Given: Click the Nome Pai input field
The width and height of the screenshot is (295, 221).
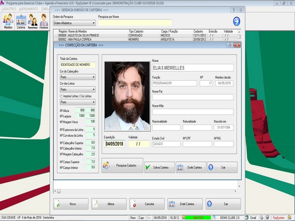Looking at the screenshot, I should pyautogui.click(x=192, y=97).
